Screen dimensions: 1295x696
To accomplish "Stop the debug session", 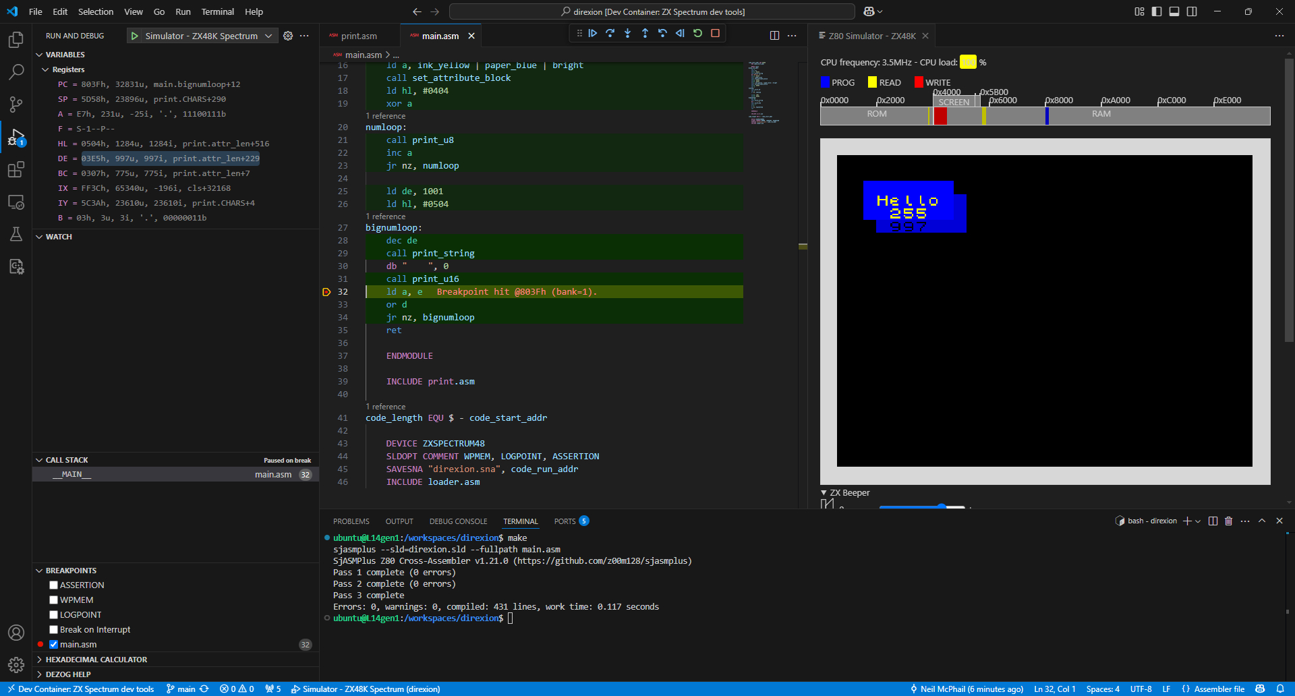I will point(716,33).
